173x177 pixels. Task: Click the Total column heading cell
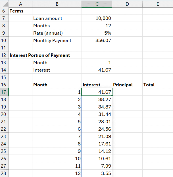pyautogui.click(x=157, y=85)
